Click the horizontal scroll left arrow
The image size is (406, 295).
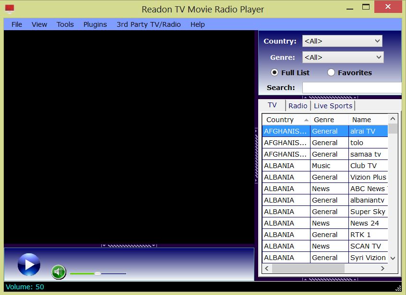click(x=267, y=268)
